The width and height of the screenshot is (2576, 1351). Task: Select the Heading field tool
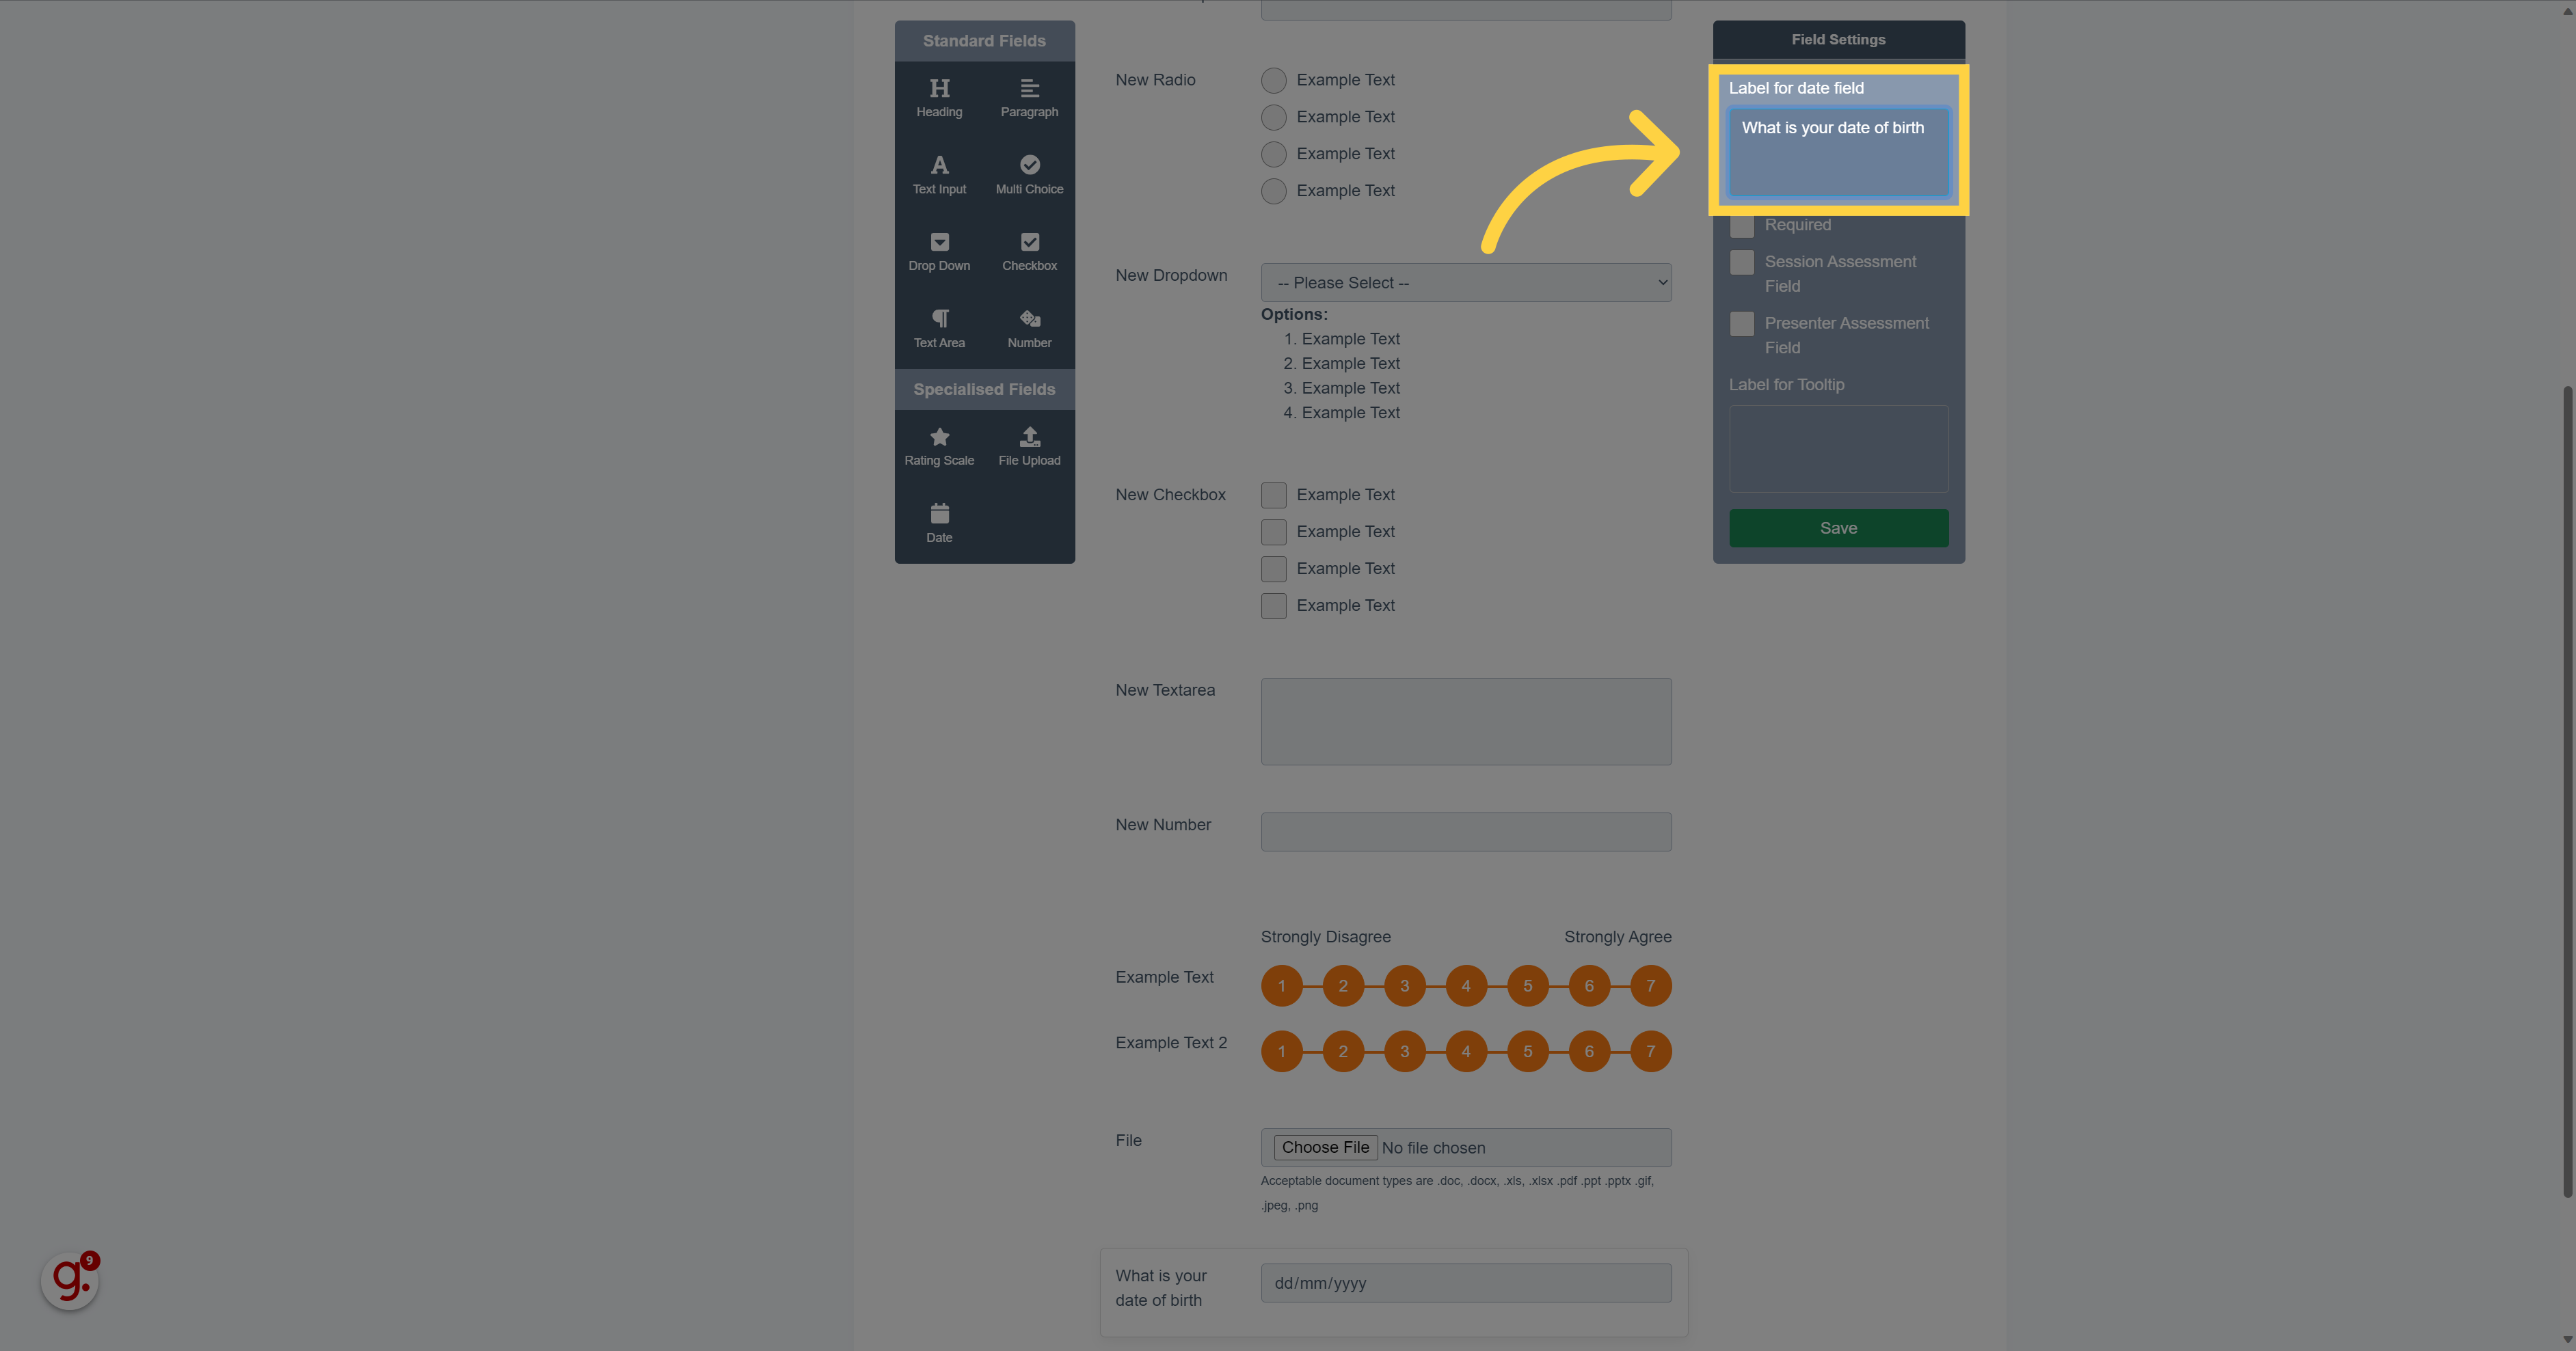coord(939,96)
